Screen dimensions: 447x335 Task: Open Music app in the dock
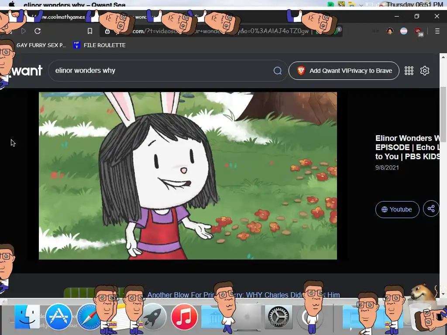click(x=184, y=317)
